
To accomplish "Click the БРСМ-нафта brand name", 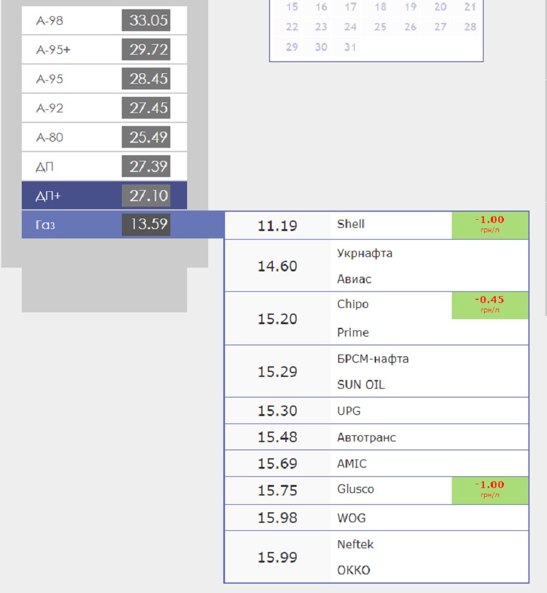I will pyautogui.click(x=373, y=358).
